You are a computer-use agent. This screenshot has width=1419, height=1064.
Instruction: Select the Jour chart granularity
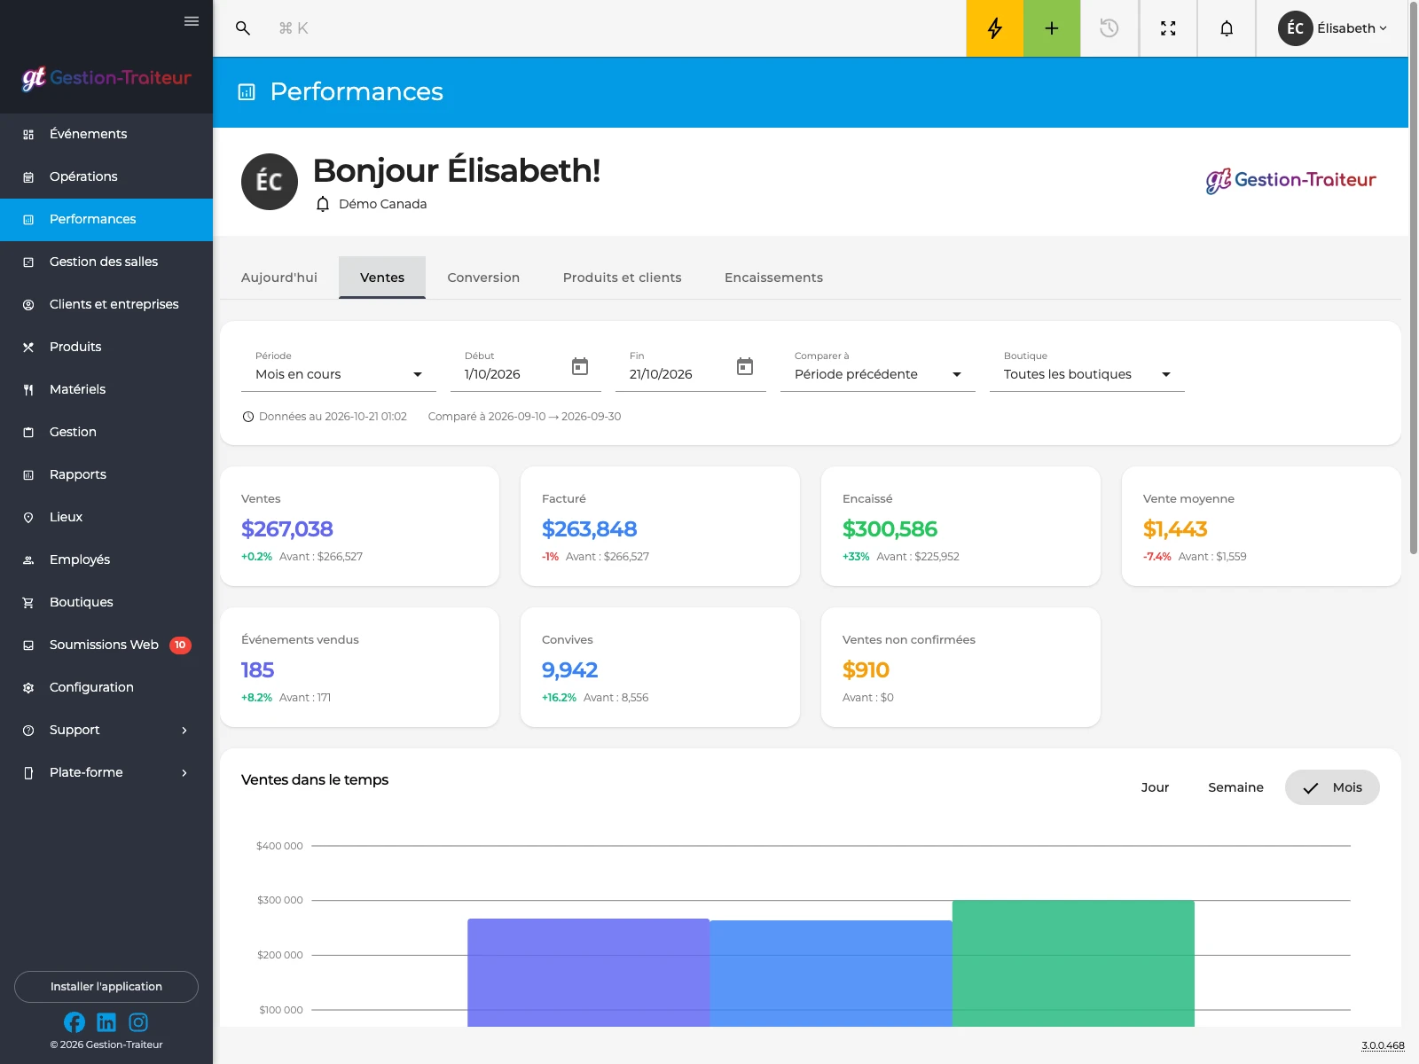pos(1155,787)
